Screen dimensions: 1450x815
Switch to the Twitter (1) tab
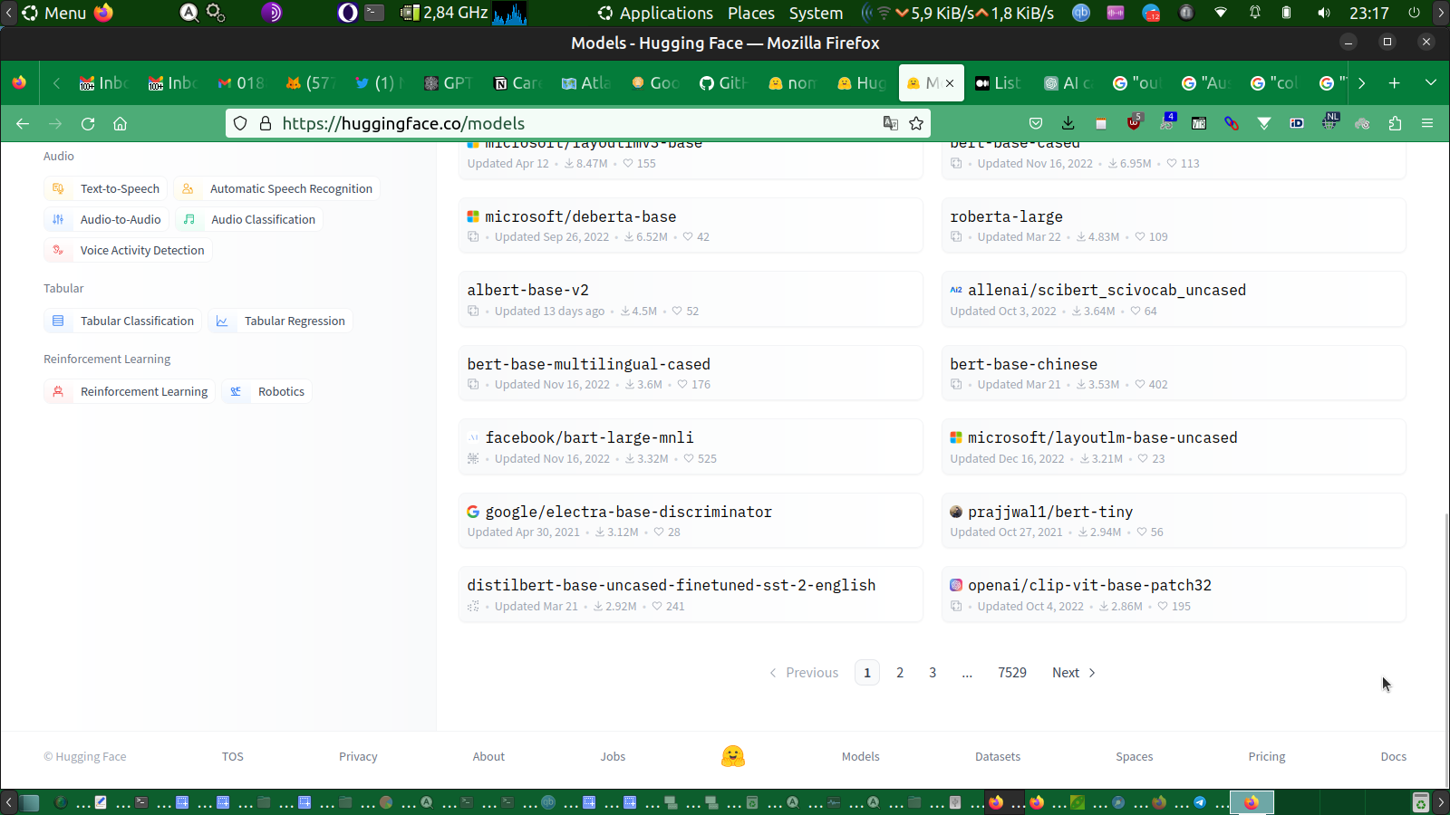(380, 83)
